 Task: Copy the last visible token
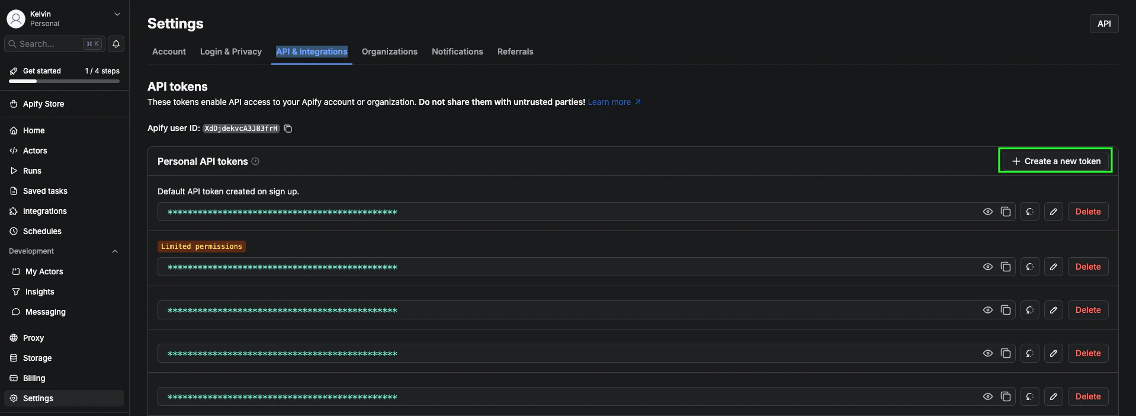pos(1006,396)
